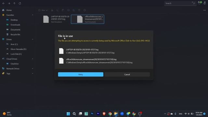Viewport: 208px width, 117px height.
Task: Collapse the Drives section
Action: pos(32,39)
